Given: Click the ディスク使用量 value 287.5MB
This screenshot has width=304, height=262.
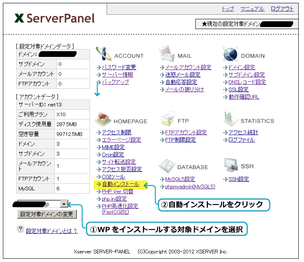Looking at the screenshot, I should [67, 124].
